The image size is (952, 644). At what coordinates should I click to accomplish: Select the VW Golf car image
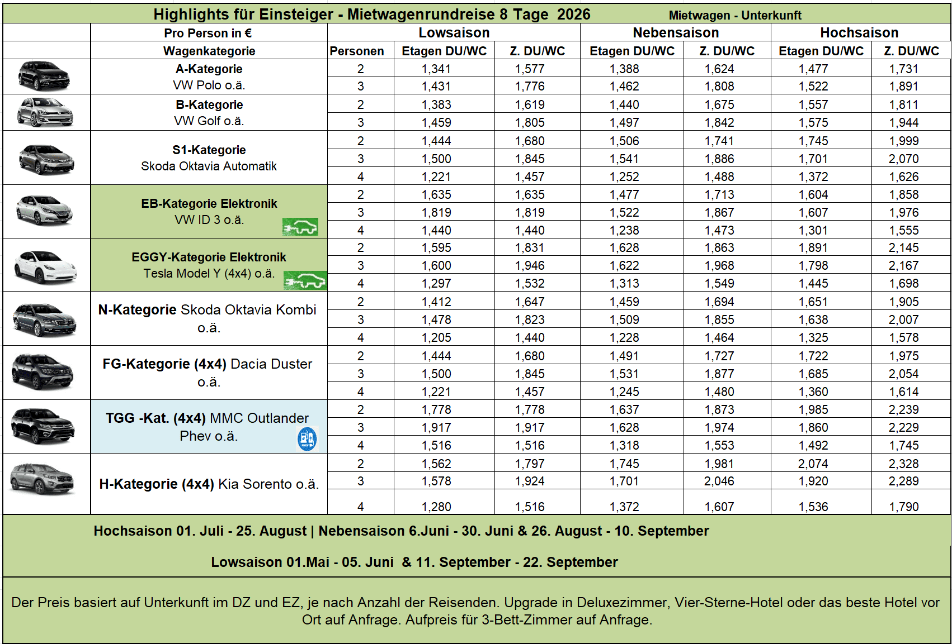point(45,112)
